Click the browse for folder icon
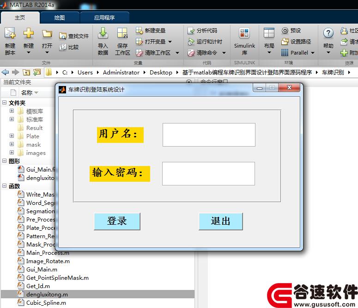The image size is (358, 308). tap(37, 73)
